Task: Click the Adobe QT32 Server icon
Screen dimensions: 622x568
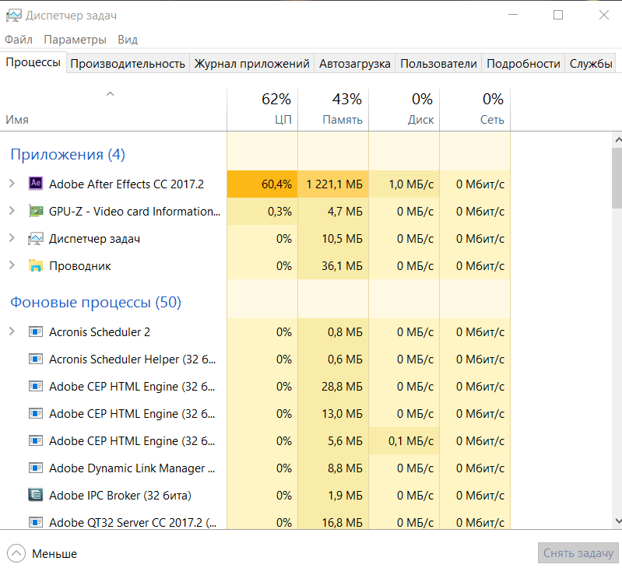Action: click(36, 522)
